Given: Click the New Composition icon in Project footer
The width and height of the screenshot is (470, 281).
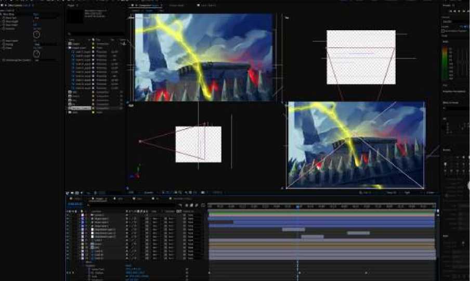Looking at the screenshot, I should pos(77,193).
